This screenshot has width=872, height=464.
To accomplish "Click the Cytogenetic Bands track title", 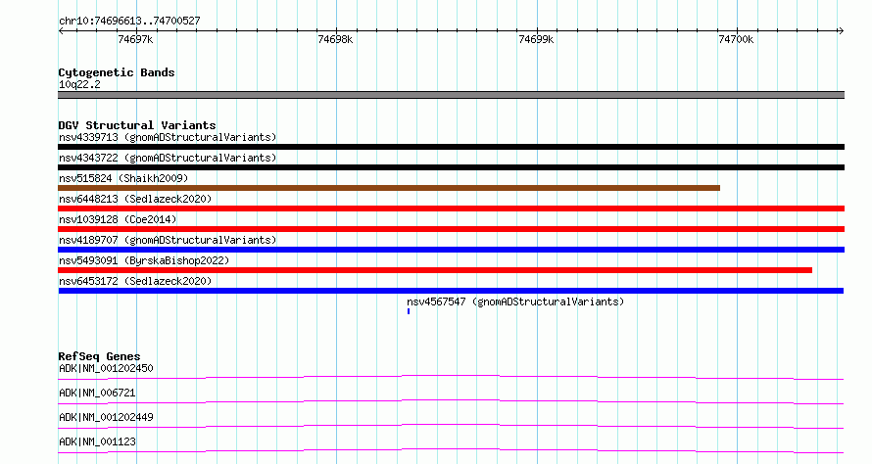I will (117, 72).
